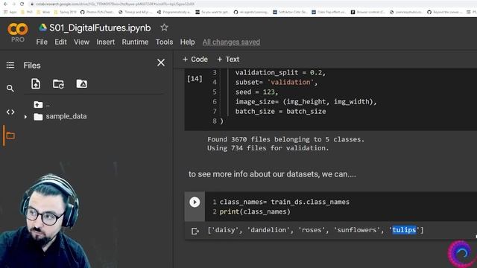Rename the notebook title S01_DigitalFutures.ipynb
The width and height of the screenshot is (477, 268).
tap(100, 28)
